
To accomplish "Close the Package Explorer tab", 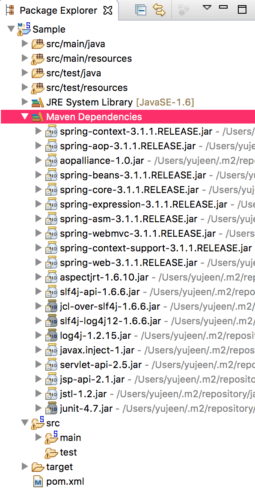I will click(x=108, y=10).
